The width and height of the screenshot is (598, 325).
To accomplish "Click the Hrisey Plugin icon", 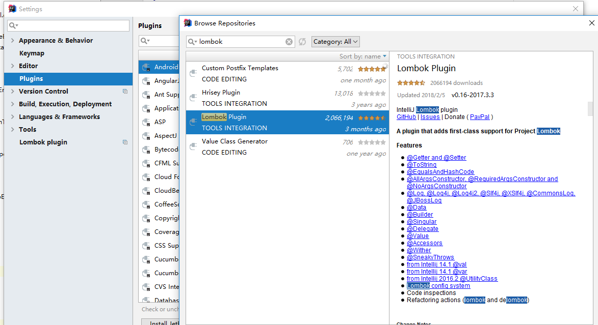I will [194, 98].
